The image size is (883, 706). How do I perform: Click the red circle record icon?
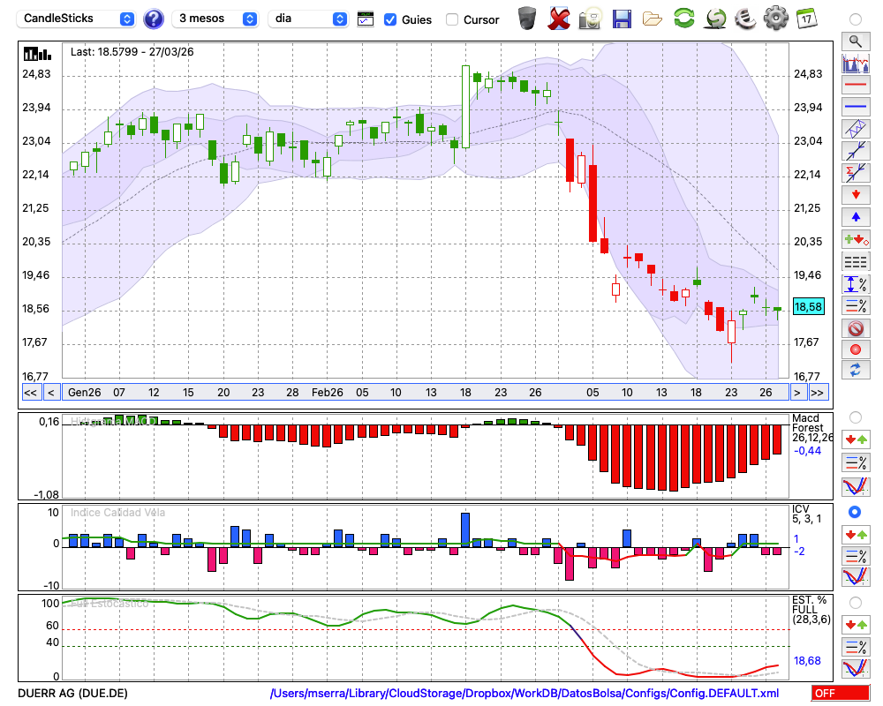point(856,349)
